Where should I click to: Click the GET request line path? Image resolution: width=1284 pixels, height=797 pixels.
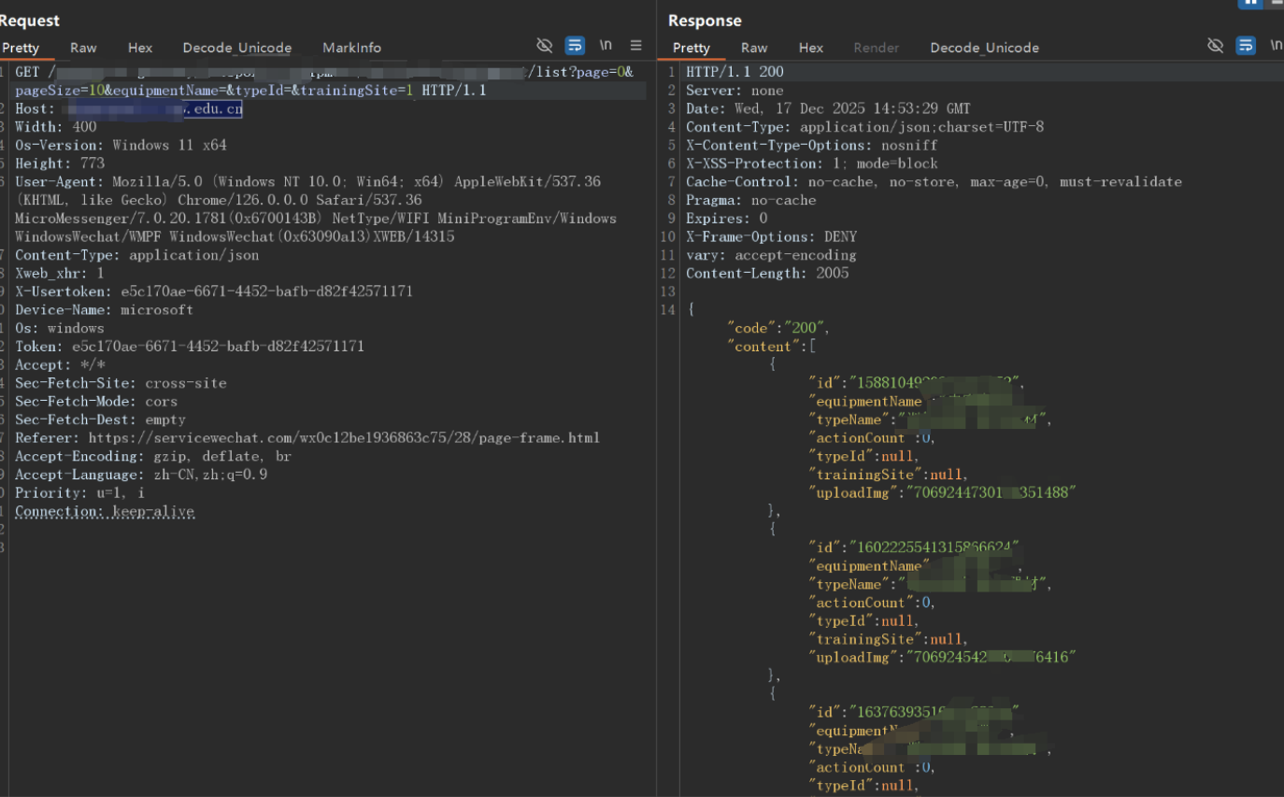pyautogui.click(x=324, y=72)
